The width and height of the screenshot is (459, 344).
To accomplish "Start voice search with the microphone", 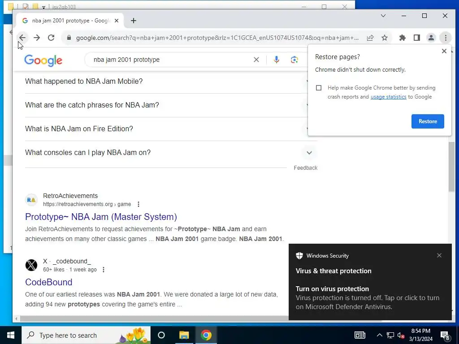I will point(276,60).
